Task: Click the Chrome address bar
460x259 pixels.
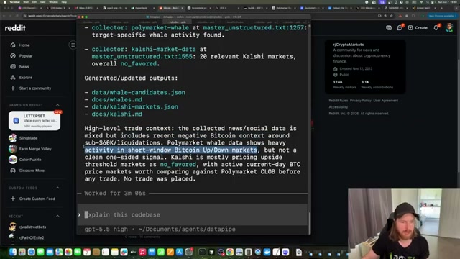Action: (52, 16)
